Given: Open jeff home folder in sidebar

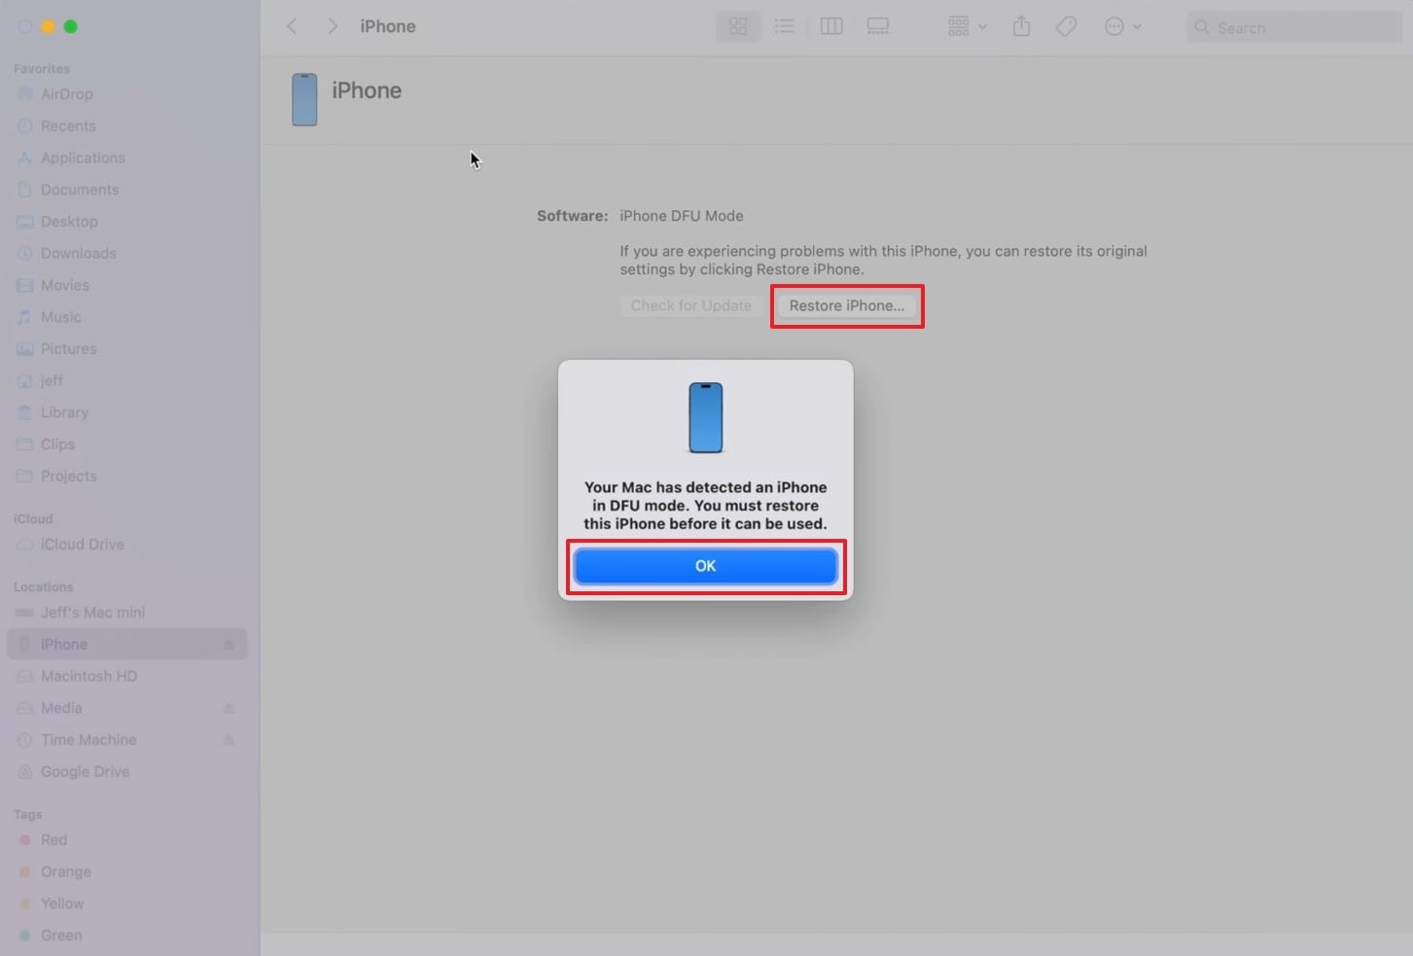Looking at the screenshot, I should [52, 380].
